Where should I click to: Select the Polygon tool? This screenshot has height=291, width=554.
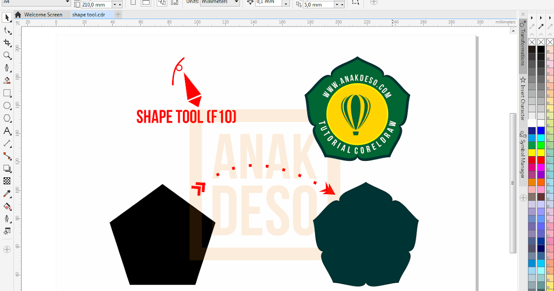pos(7,118)
